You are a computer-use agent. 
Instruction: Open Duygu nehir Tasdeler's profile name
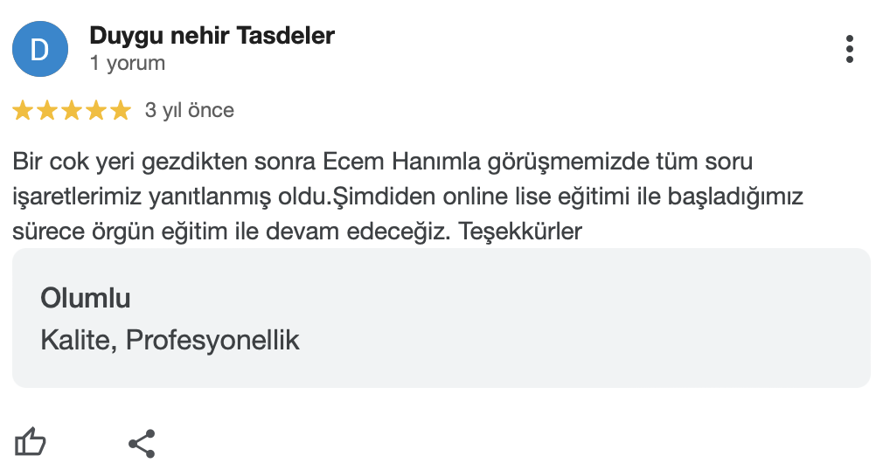212,36
